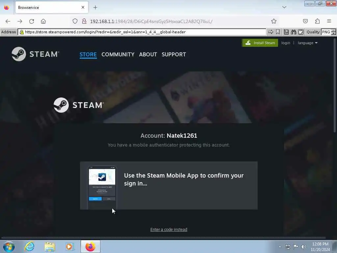Close the Browservice tab
The image size is (337, 253).
tap(83, 8)
